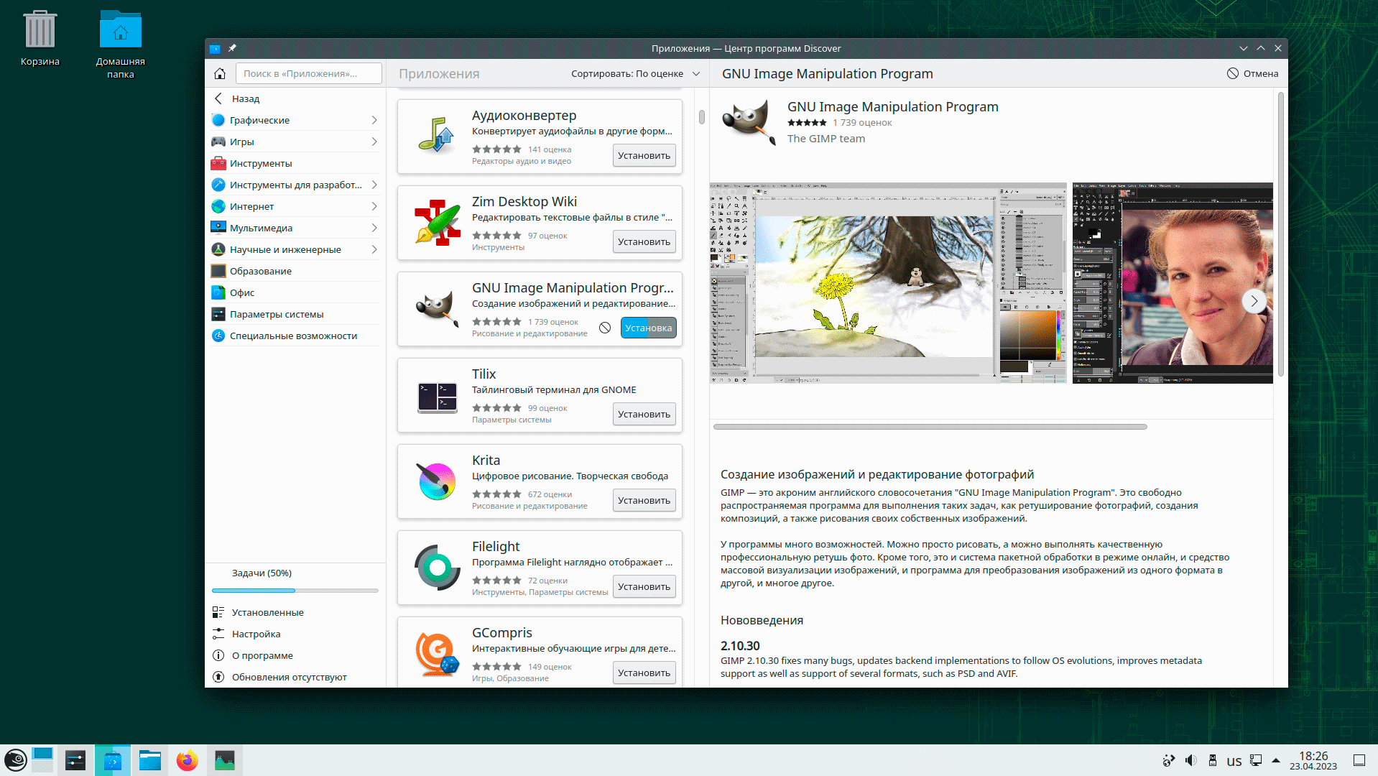The width and height of the screenshot is (1378, 776).
Task: Open the Офис category icon
Action: point(218,292)
